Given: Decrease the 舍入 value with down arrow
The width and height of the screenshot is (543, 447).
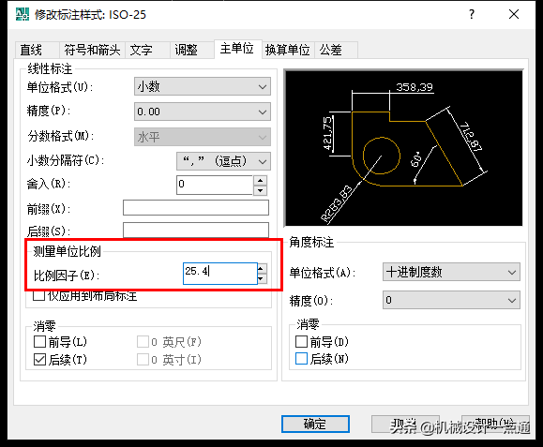Looking at the screenshot, I should point(260,190).
